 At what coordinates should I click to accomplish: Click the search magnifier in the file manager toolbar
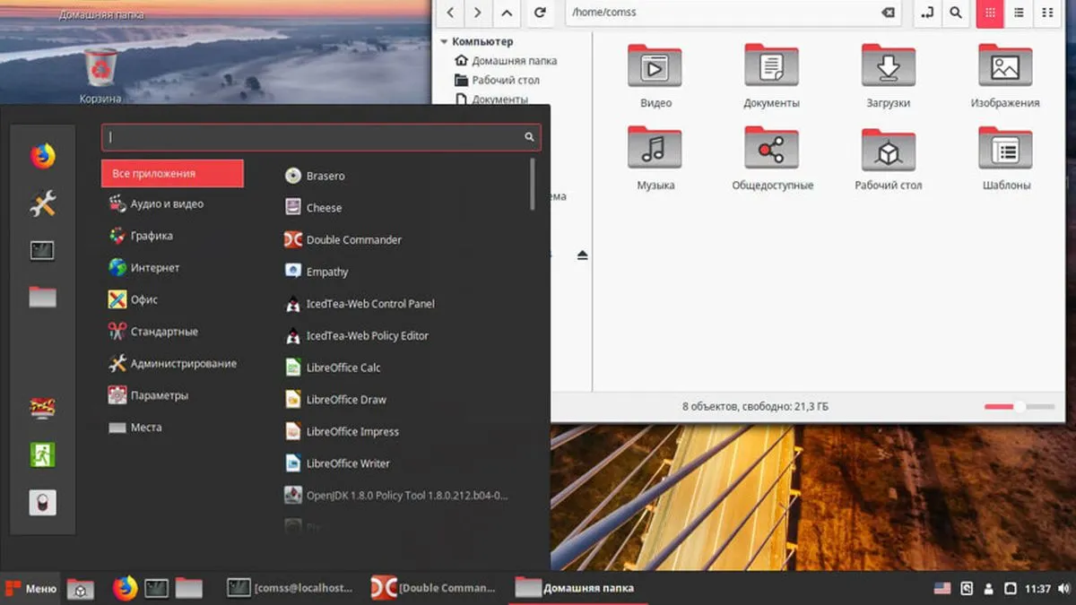(956, 13)
